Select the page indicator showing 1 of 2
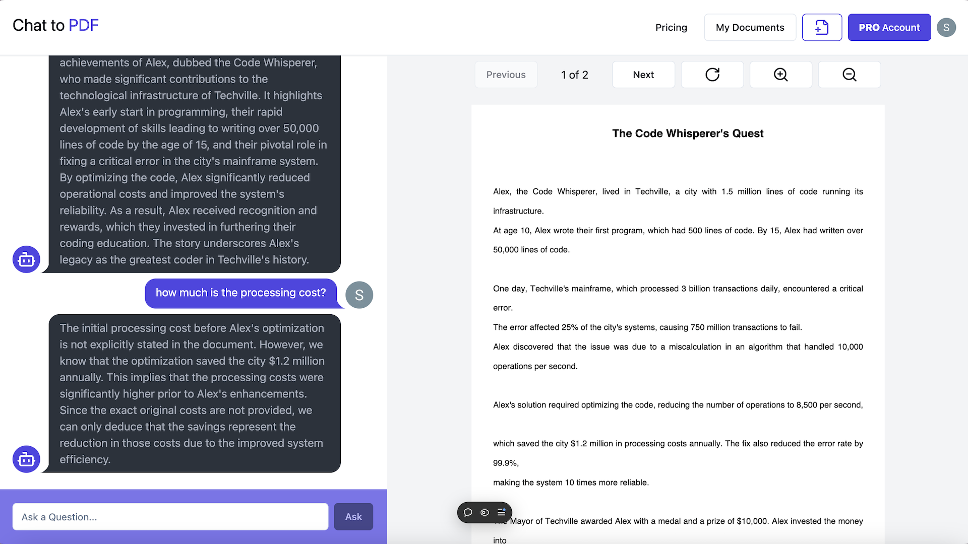Viewport: 968px width, 544px height. tap(574, 75)
